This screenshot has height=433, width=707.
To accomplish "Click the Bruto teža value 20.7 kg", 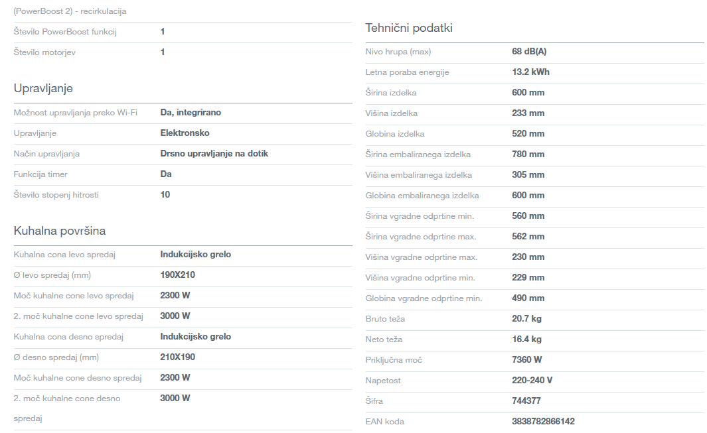I will [526, 319].
